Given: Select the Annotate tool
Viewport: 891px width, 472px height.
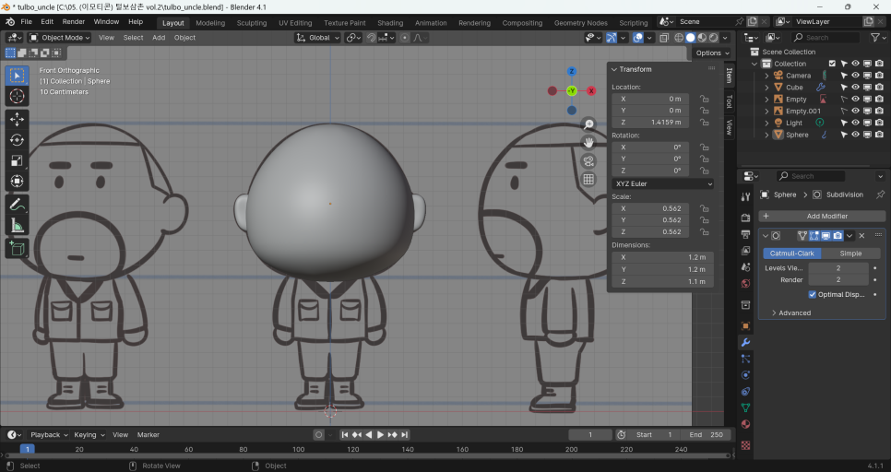Looking at the screenshot, I should coord(17,205).
